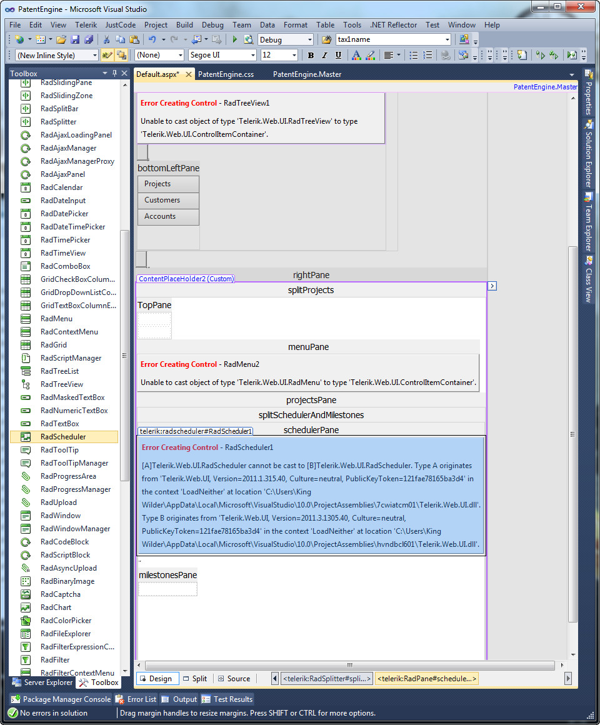Click the Paste clipboard icon

click(134, 39)
